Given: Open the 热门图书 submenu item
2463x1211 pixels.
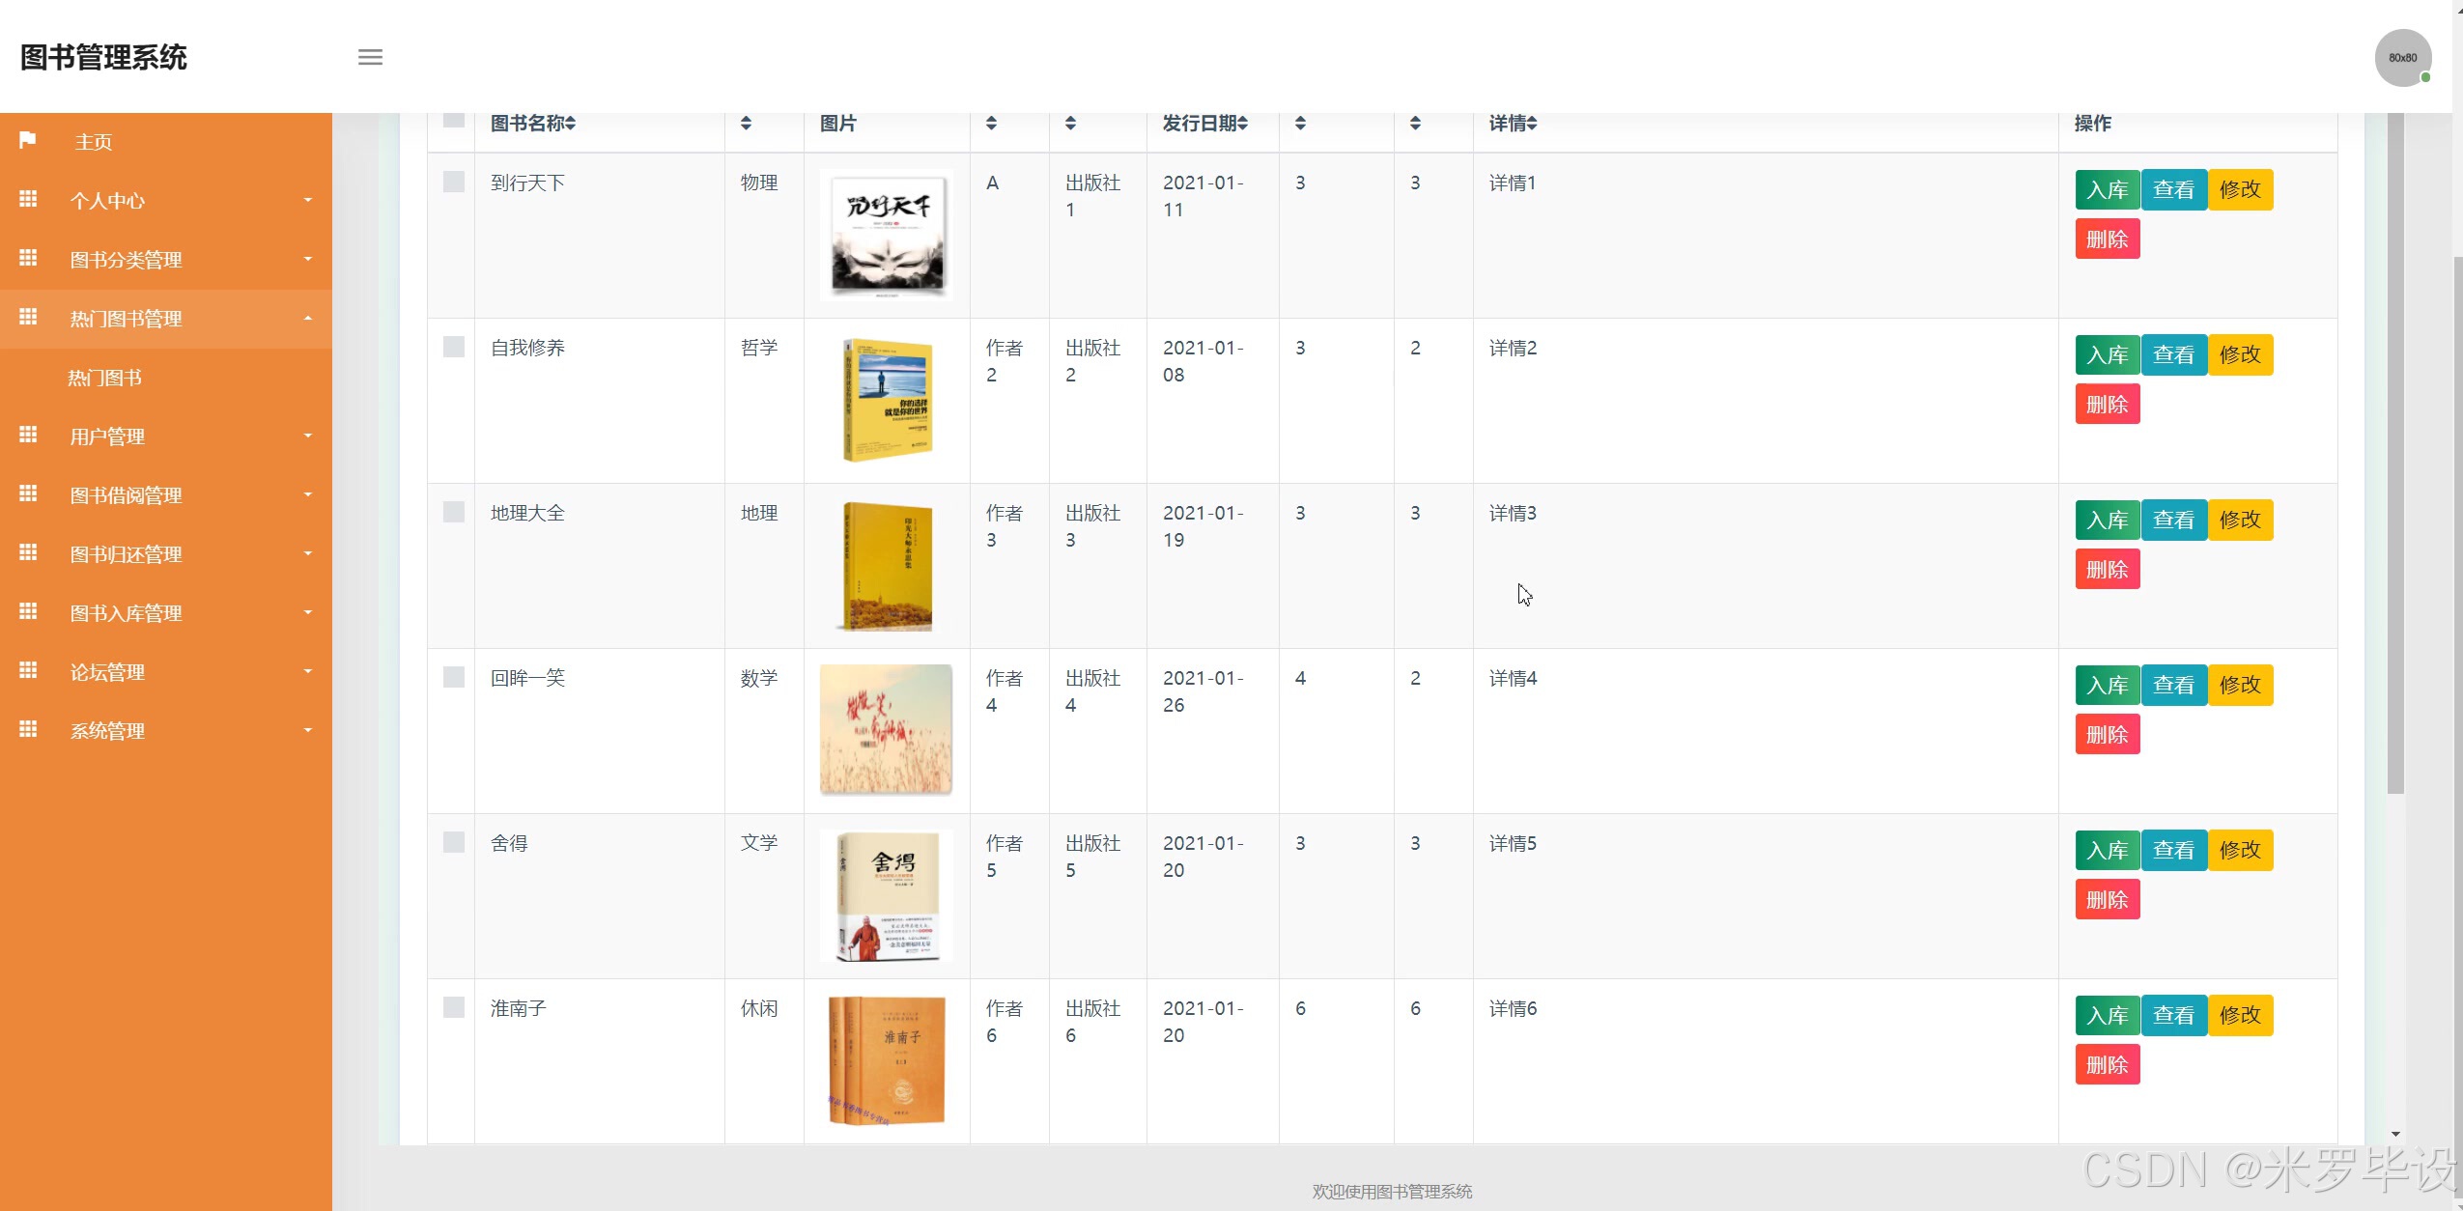Looking at the screenshot, I should [x=105, y=378].
